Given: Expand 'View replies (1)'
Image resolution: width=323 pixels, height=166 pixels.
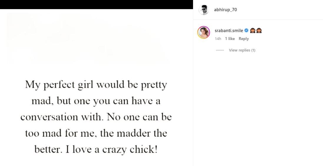Looking at the screenshot, I should pos(242,50).
